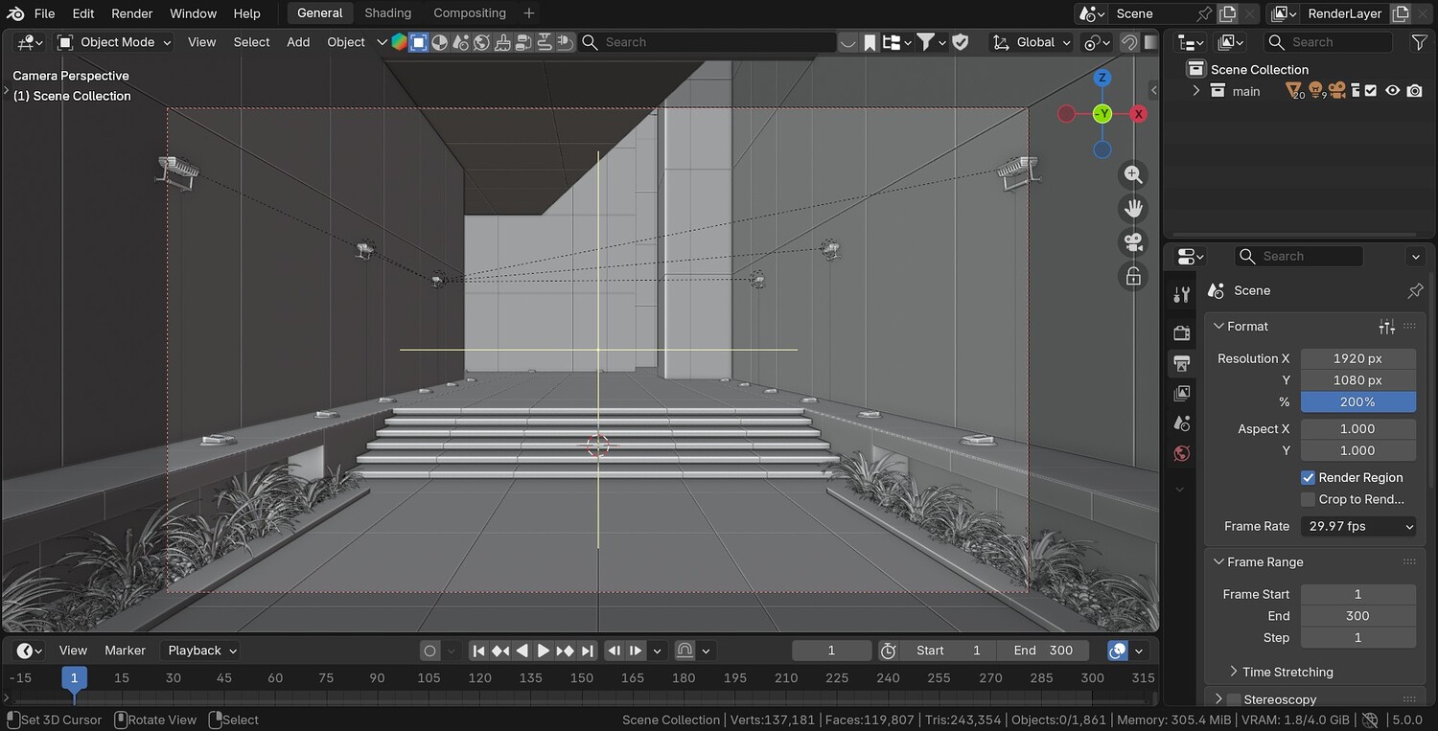This screenshot has height=731, width=1438.
Task: Open the View Layer properties icon
Action: click(1181, 393)
